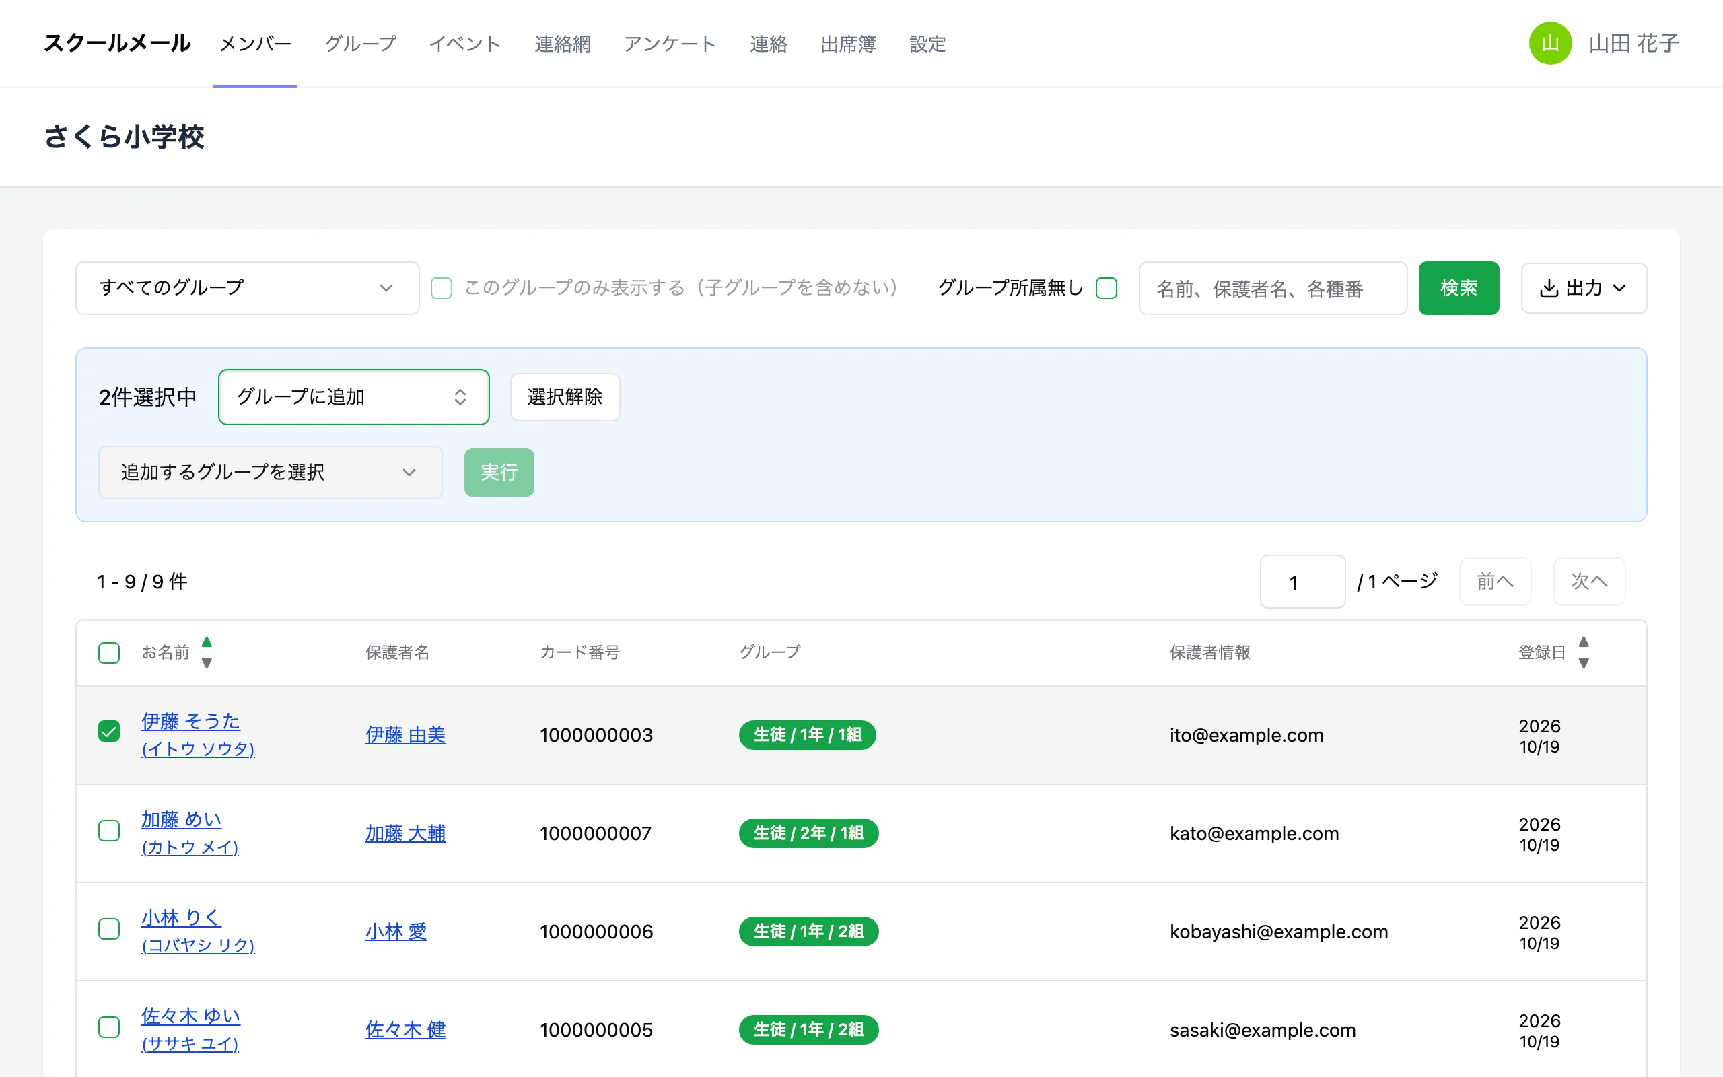
Task: Open the 連絡網 tab
Action: tap(563, 44)
